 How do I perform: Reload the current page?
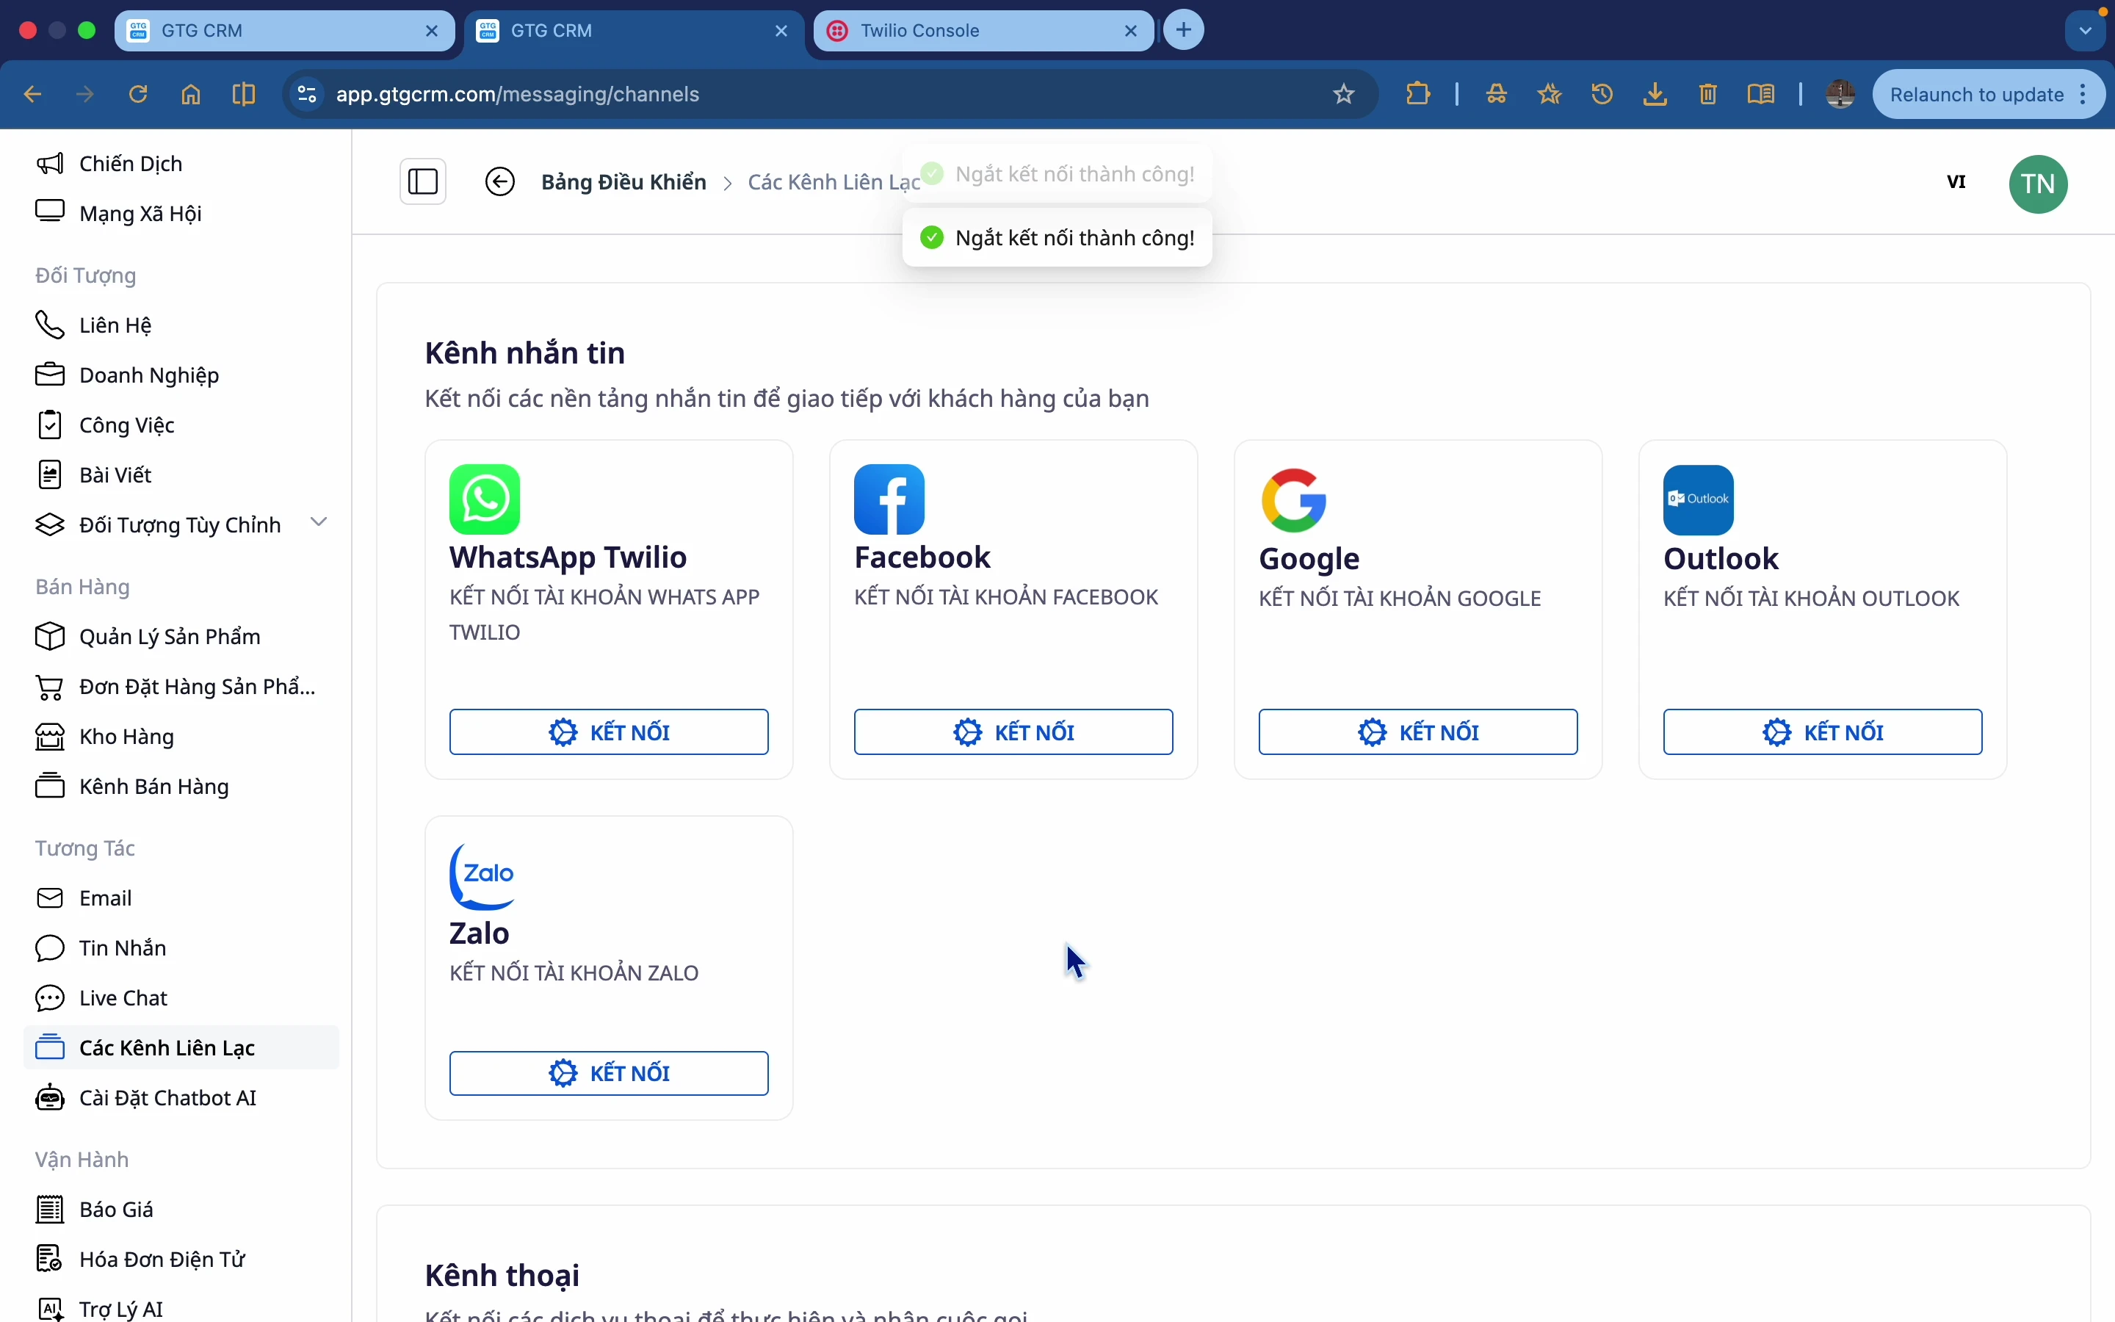137,93
